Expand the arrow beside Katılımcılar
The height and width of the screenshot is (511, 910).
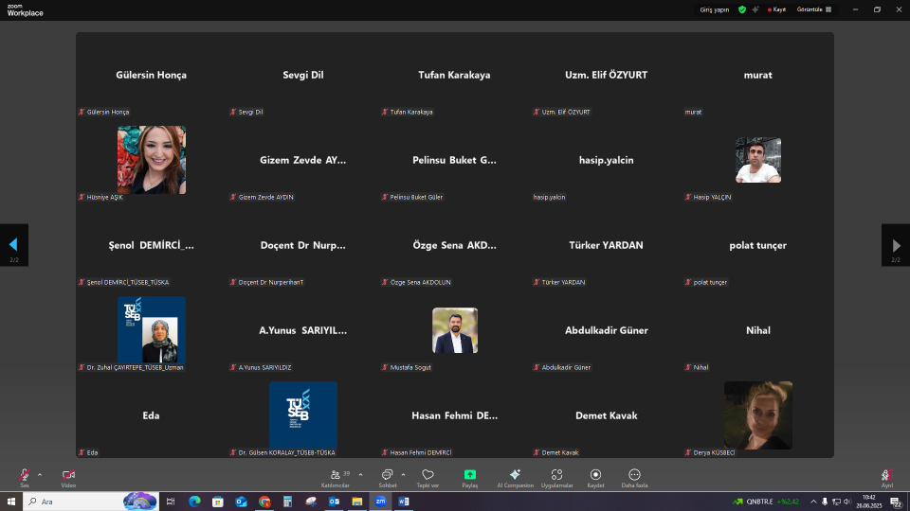360,474
